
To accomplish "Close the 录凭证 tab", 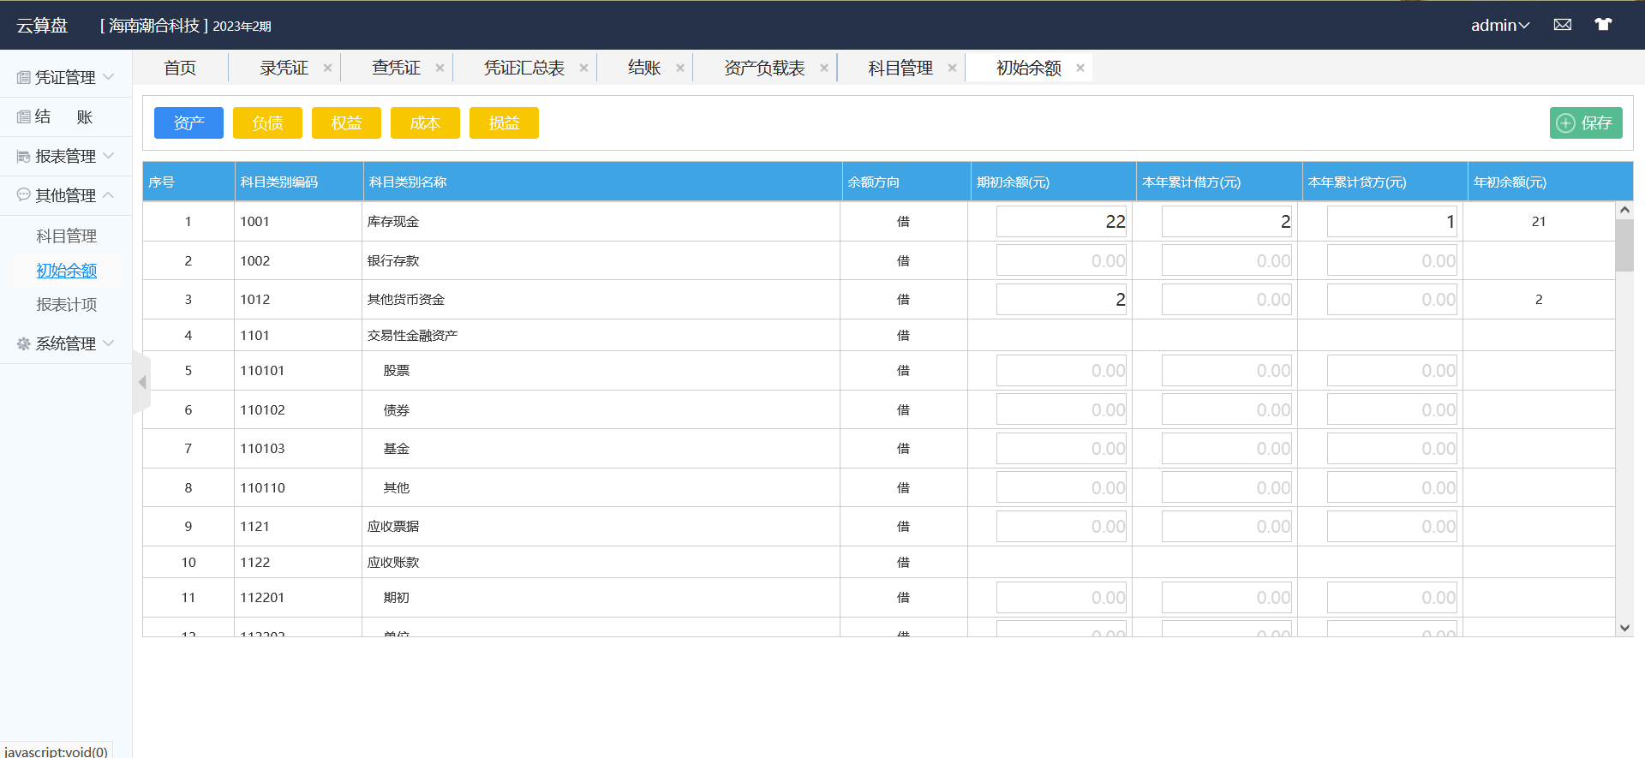I will [327, 69].
